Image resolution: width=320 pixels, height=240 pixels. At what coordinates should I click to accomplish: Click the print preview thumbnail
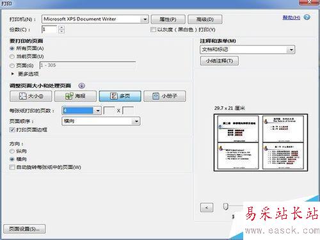point(260,143)
